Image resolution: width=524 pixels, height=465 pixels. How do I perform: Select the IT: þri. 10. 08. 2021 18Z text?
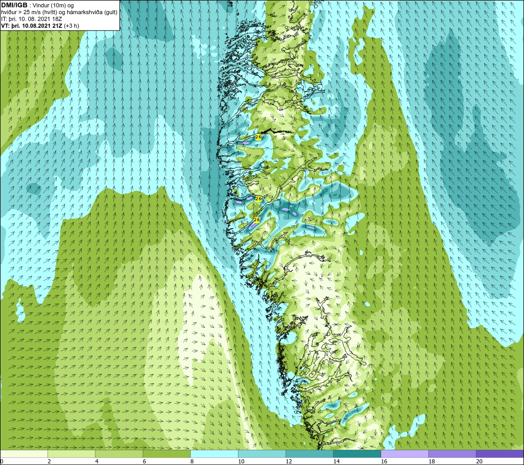click(x=31, y=19)
